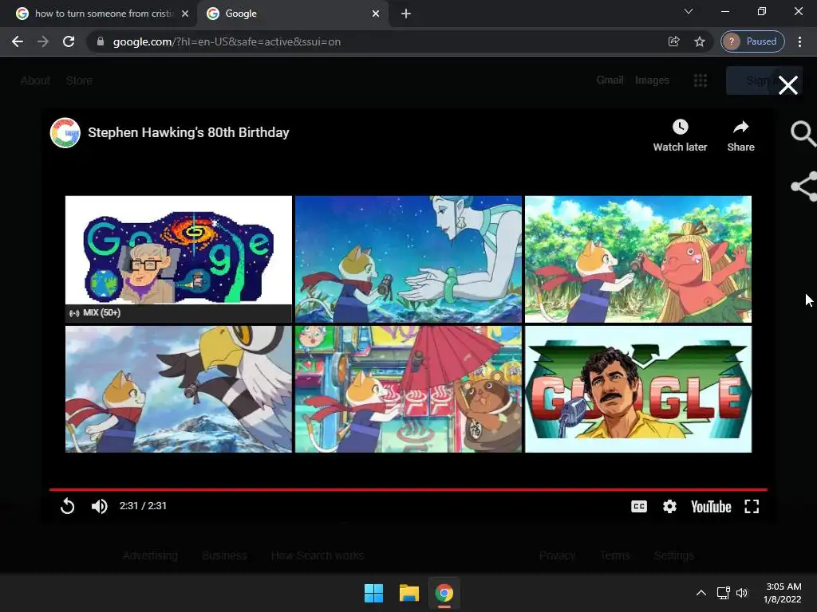Open video settings gear icon
817x612 pixels.
(x=669, y=506)
